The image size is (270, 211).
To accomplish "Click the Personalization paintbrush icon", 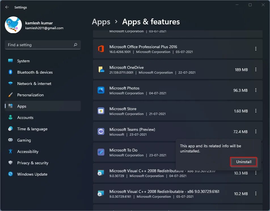I will click(10, 95).
